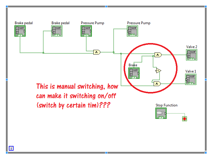The height and width of the screenshot is (166, 214).
Task: Click the label of the Pressure Pump indicator
Action: [139, 23]
